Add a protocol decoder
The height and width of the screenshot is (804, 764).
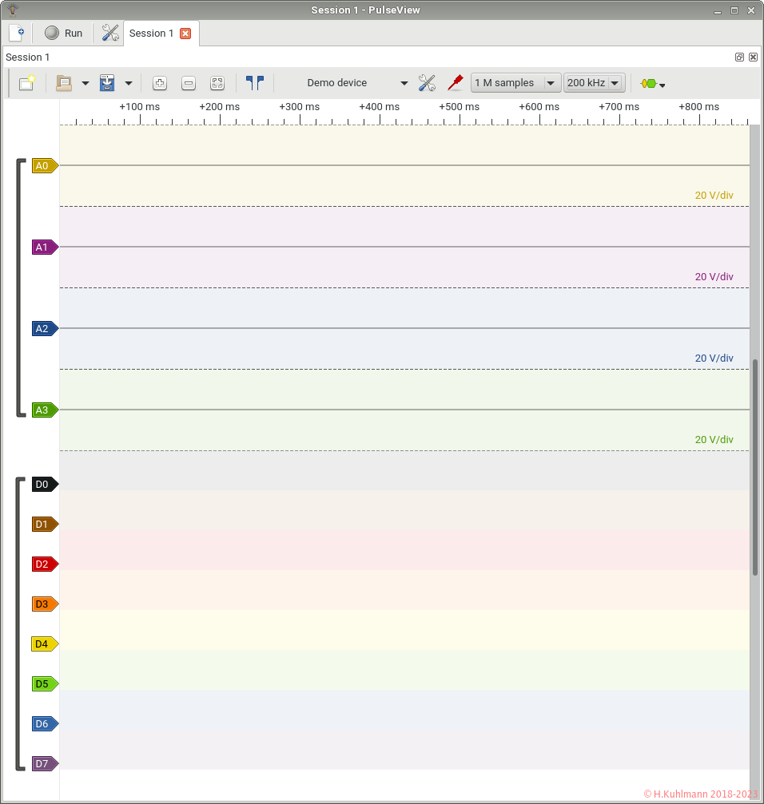pos(652,83)
